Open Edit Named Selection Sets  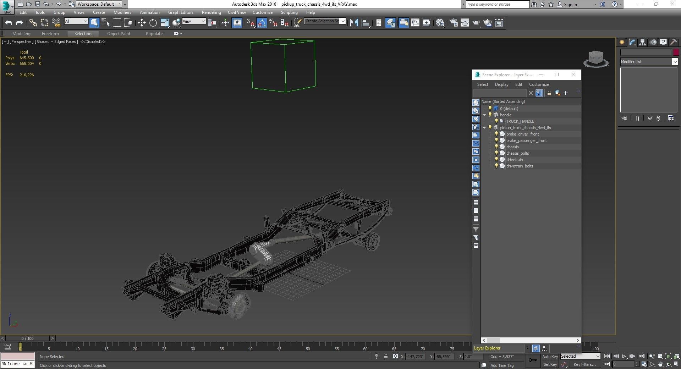point(297,23)
